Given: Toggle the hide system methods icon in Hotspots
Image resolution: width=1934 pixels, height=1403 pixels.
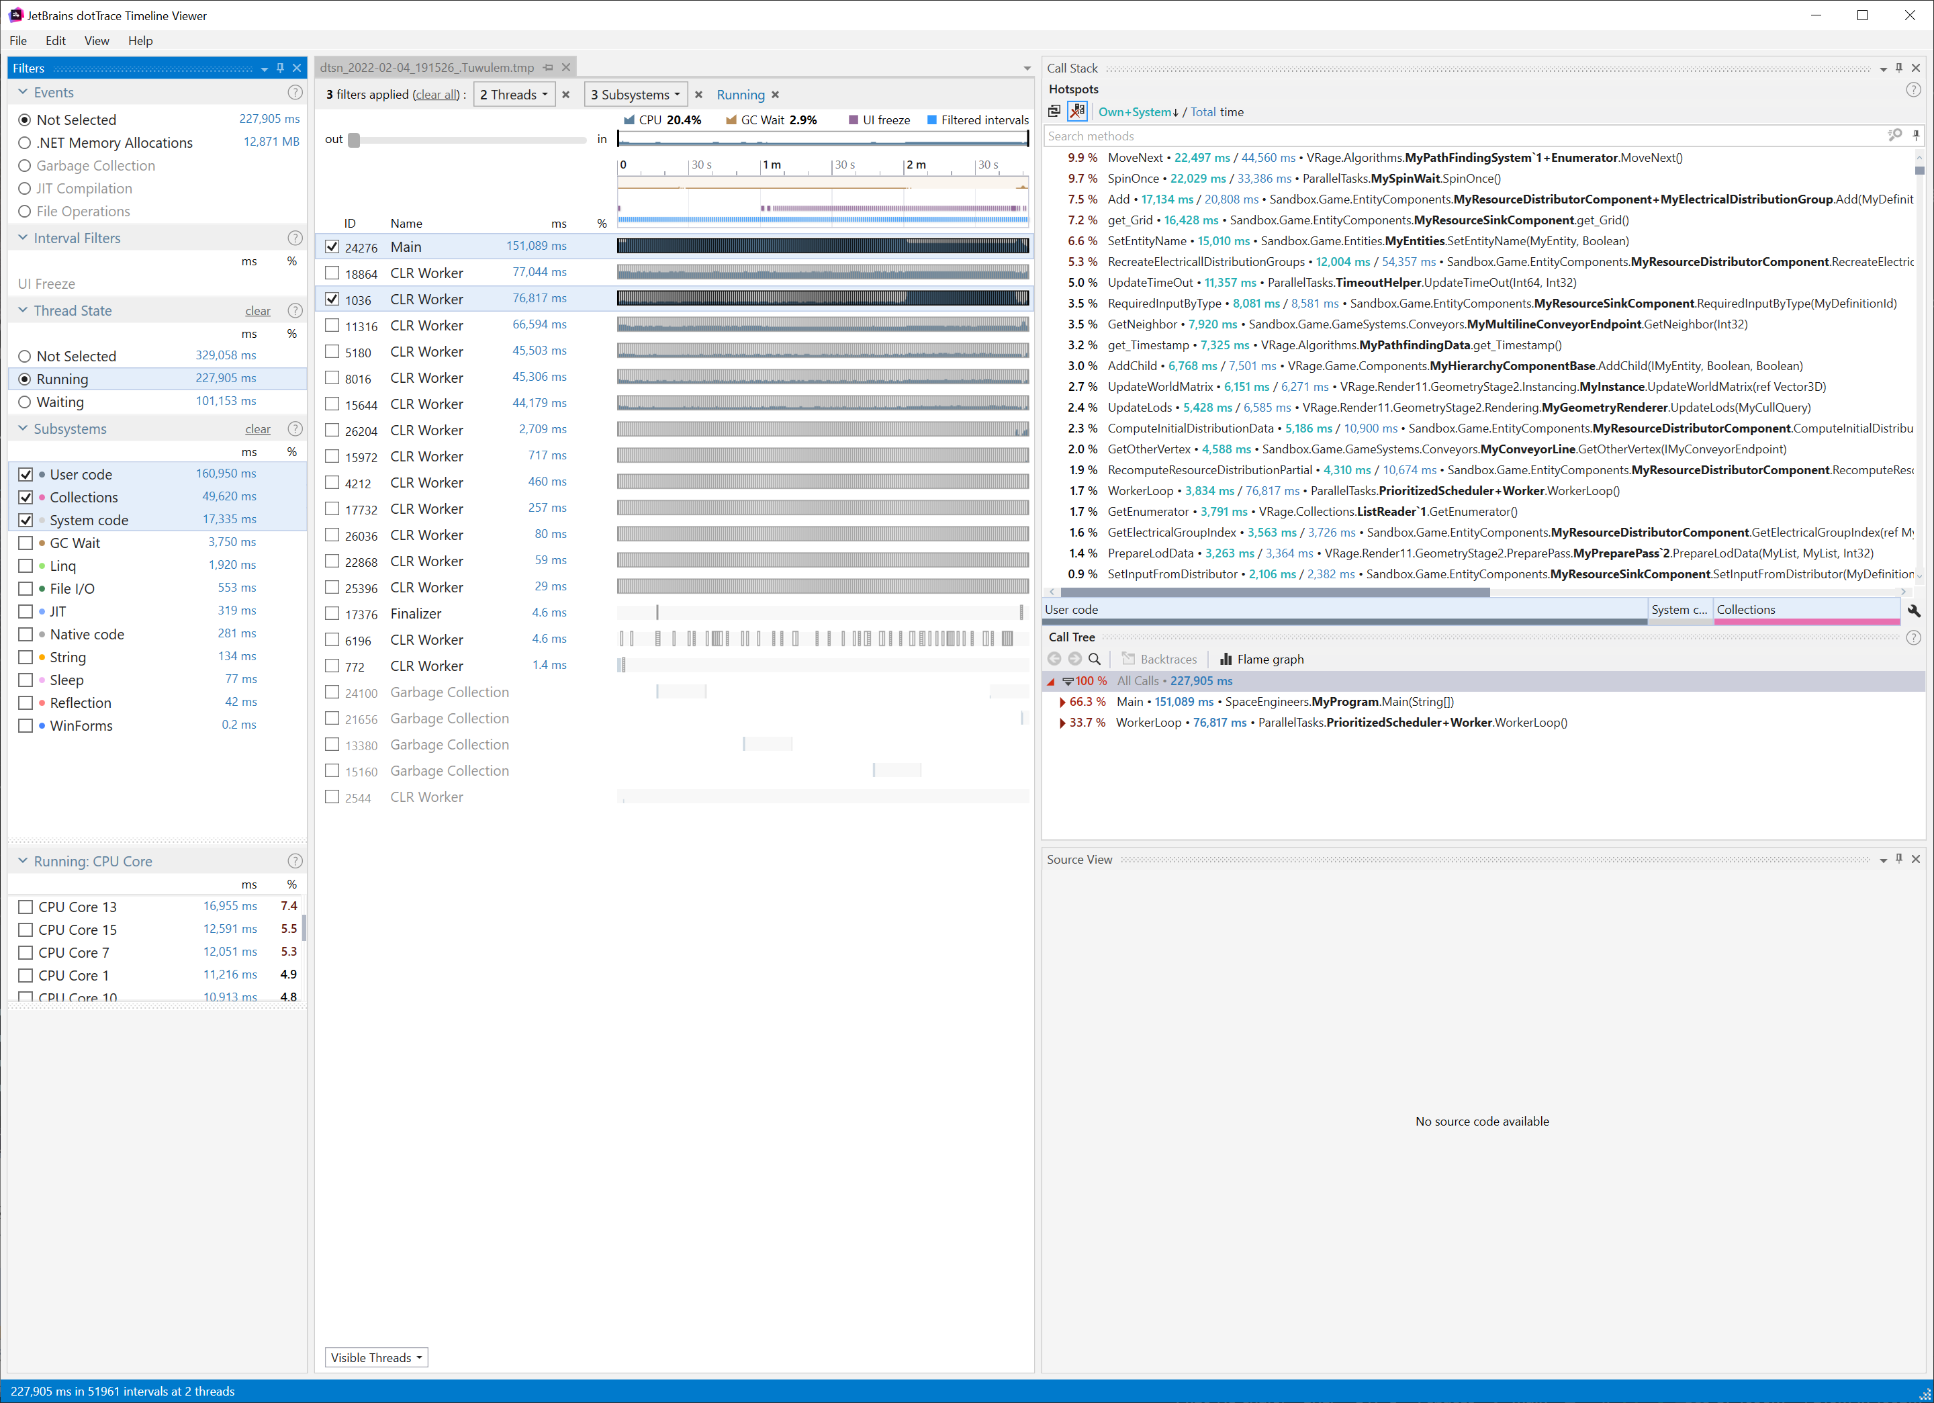Looking at the screenshot, I should [x=1078, y=111].
